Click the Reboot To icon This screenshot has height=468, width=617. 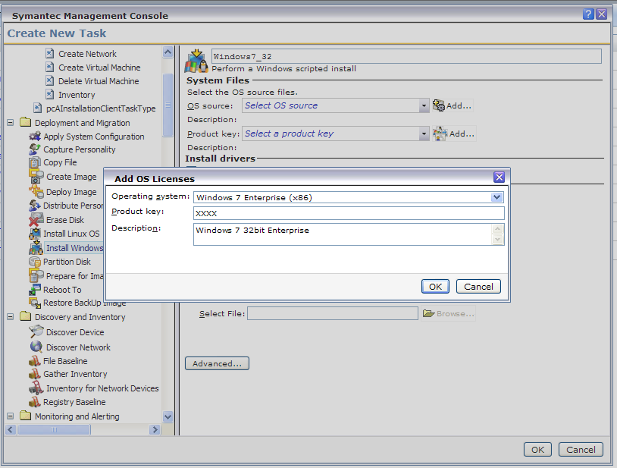(35, 290)
